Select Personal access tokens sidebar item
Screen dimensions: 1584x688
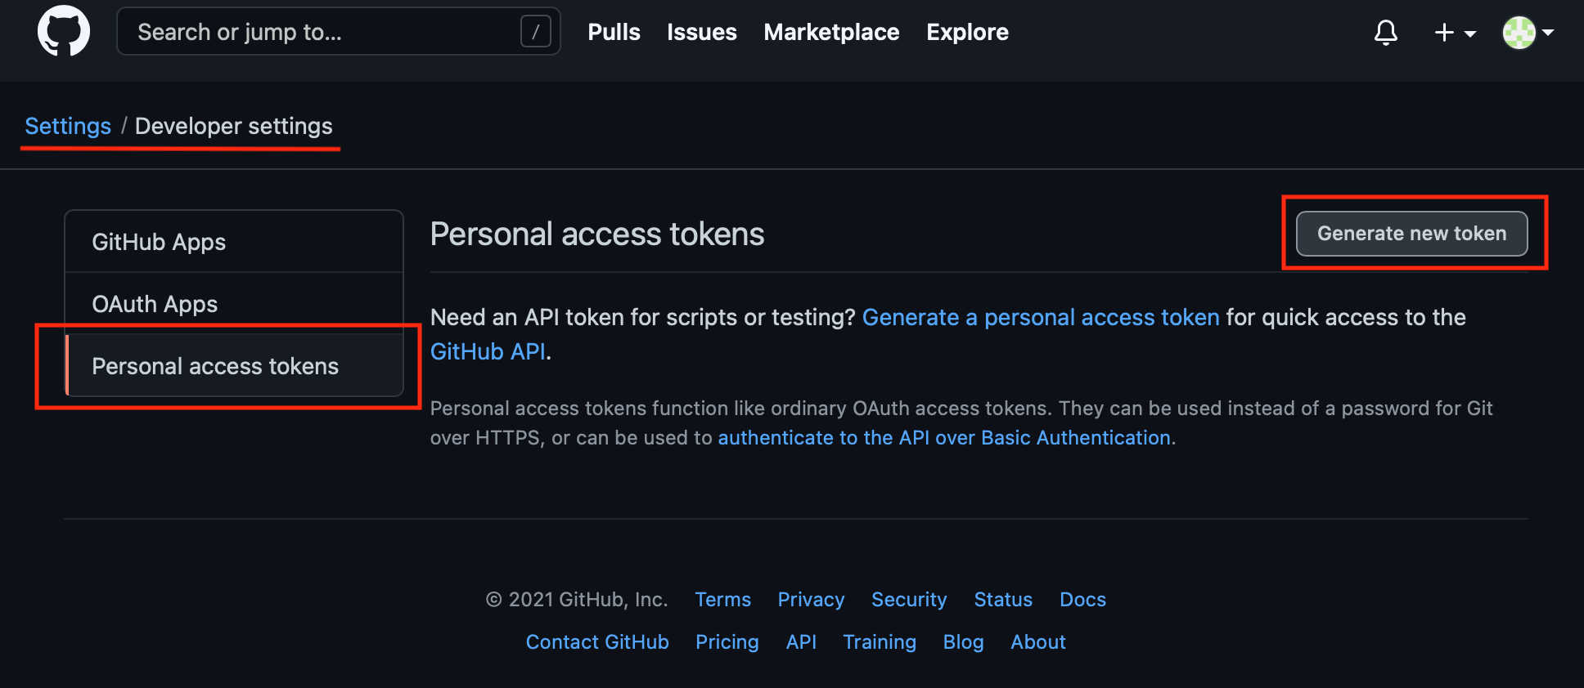click(x=215, y=366)
